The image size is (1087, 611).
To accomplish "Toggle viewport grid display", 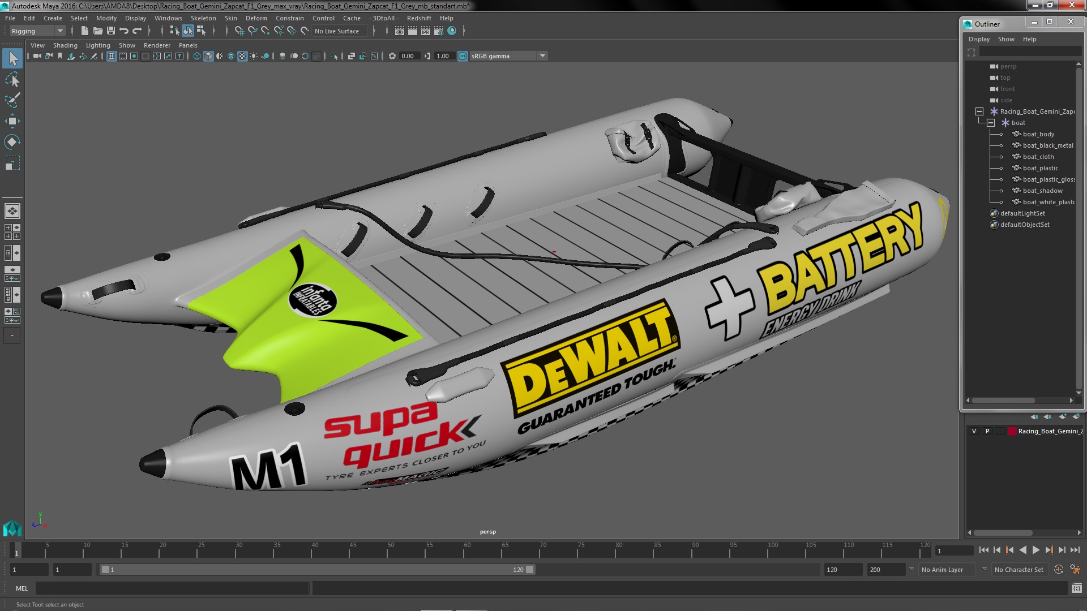I will click(x=111, y=56).
